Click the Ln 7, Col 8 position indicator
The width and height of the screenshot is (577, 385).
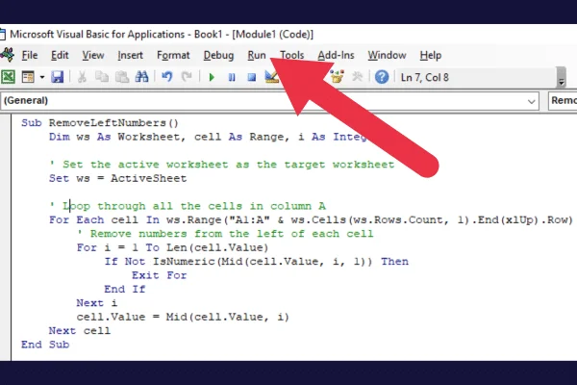click(x=425, y=77)
